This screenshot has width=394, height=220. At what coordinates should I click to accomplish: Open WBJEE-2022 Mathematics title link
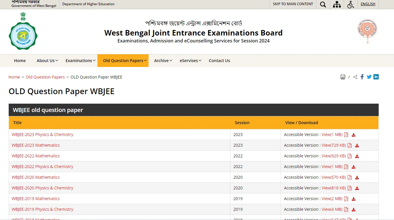pyautogui.click(x=36, y=156)
